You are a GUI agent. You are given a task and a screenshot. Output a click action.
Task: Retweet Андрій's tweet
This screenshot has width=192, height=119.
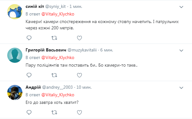(54, 112)
